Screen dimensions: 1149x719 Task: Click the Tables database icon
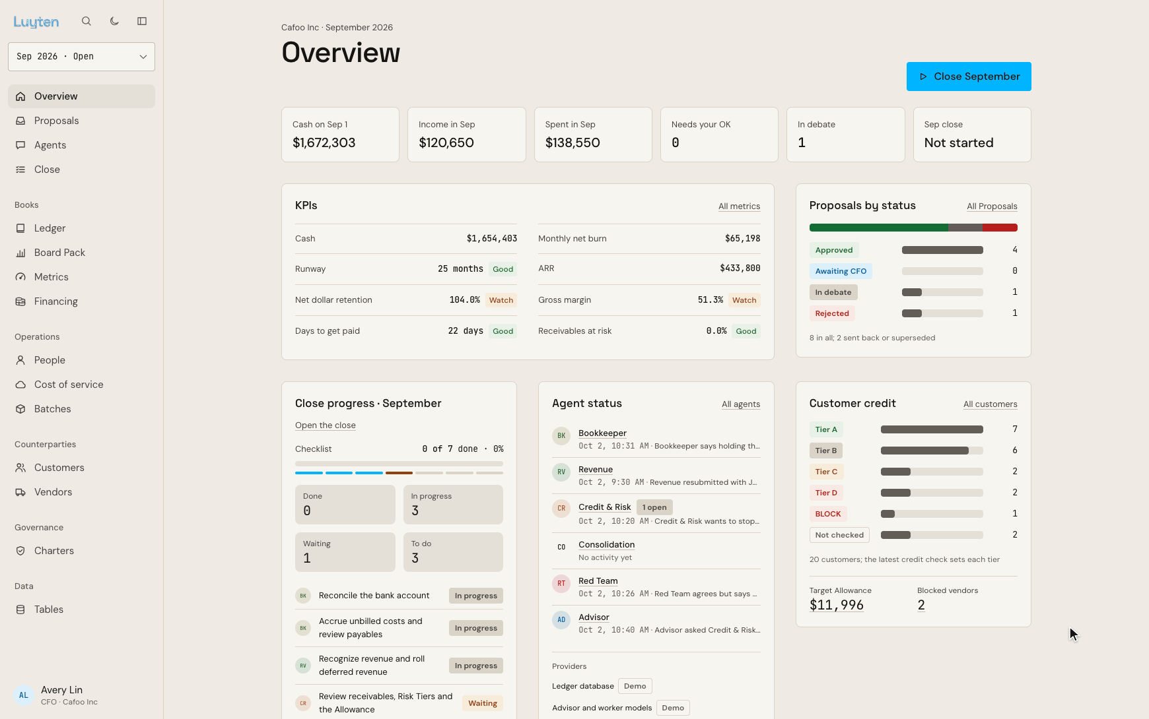click(20, 610)
